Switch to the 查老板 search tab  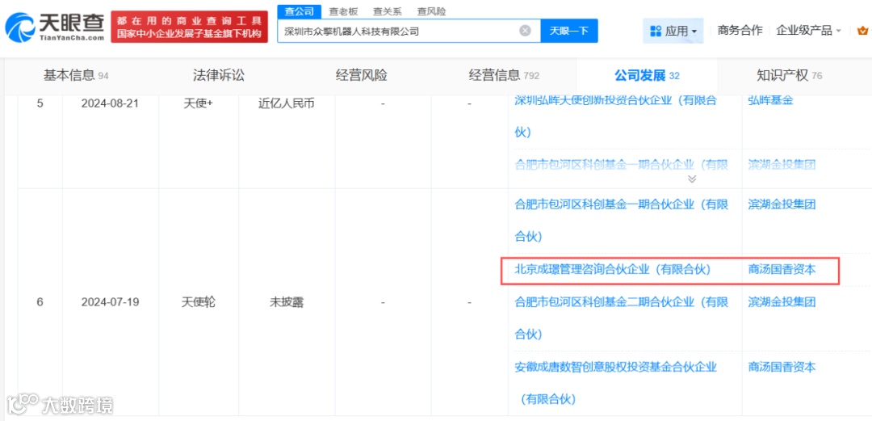(343, 11)
